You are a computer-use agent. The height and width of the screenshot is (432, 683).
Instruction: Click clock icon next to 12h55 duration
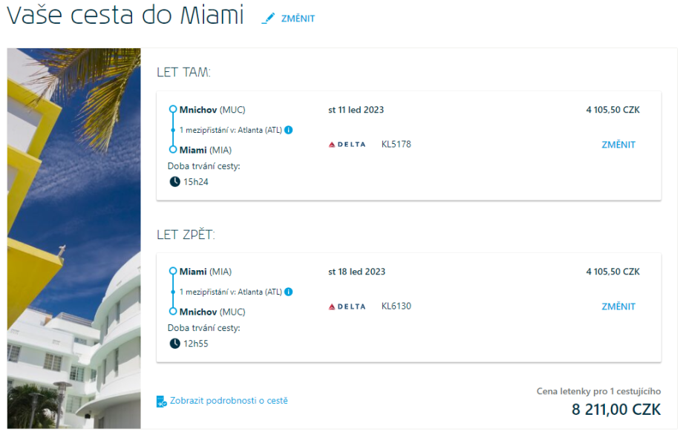coord(174,343)
